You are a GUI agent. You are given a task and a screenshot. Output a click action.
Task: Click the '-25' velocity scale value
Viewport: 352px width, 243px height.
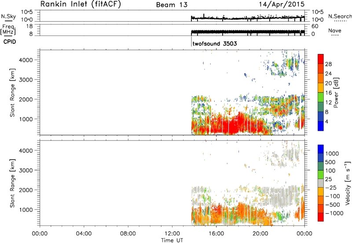pos(331,188)
